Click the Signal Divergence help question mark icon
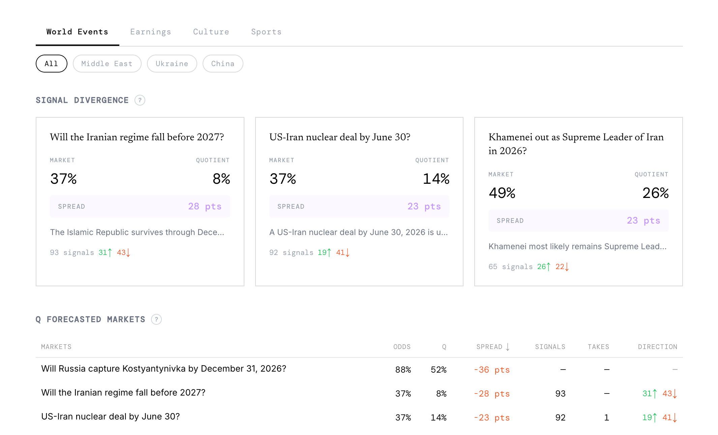 140,100
